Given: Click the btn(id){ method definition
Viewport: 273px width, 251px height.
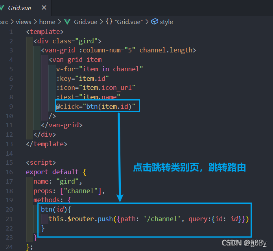Looking at the screenshot, I should pos(56,209).
